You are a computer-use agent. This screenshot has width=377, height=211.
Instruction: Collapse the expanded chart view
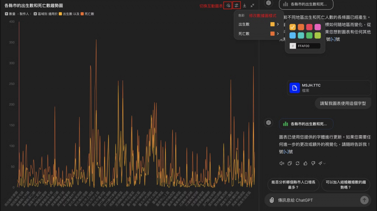(x=252, y=5)
